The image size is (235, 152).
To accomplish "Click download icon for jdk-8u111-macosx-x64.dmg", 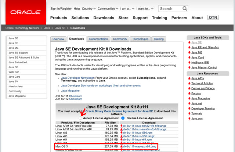I will click(122, 147).
